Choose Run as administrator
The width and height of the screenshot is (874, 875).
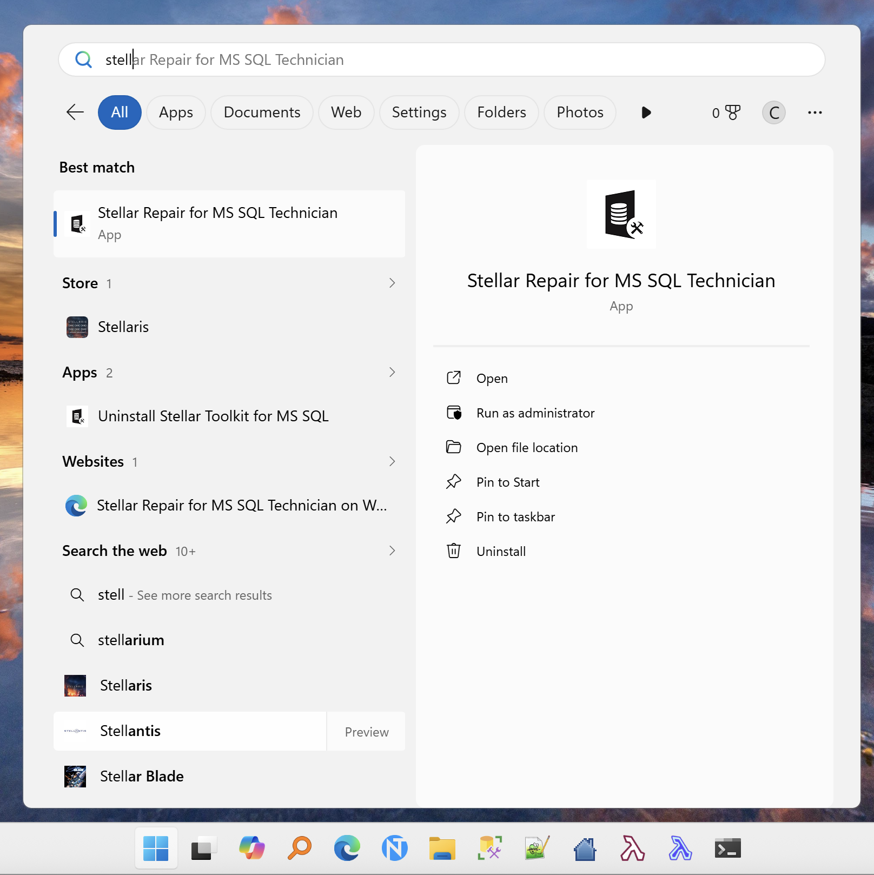tap(621, 413)
